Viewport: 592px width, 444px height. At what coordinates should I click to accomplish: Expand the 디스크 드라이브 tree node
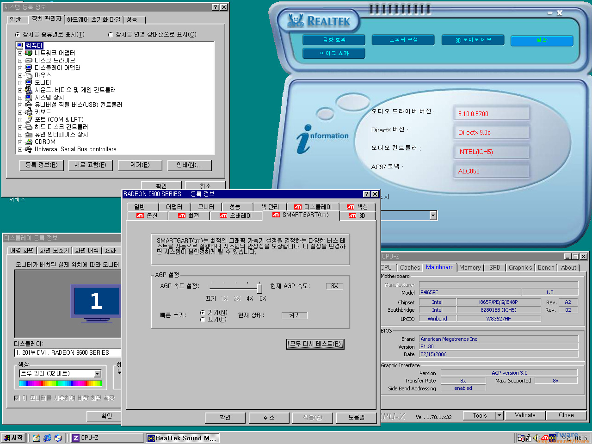pyautogui.click(x=20, y=61)
